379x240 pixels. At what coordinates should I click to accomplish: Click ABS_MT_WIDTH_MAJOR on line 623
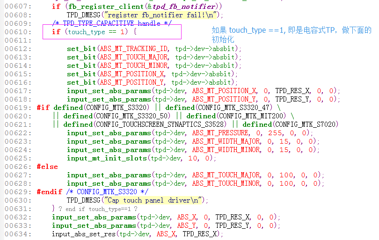(226, 141)
